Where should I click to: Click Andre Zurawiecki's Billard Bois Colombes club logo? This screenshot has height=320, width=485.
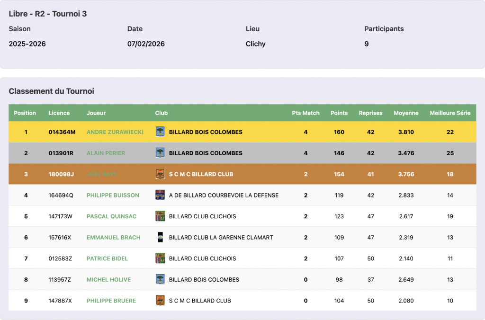pos(160,132)
